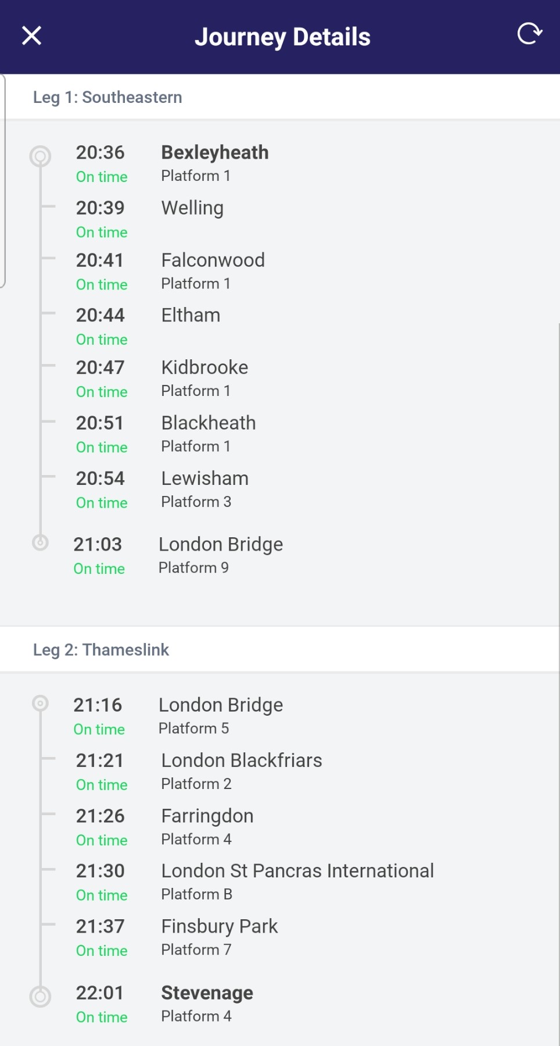
Task: Tap London Bridge departure marker in Leg 2
Action: (40, 704)
